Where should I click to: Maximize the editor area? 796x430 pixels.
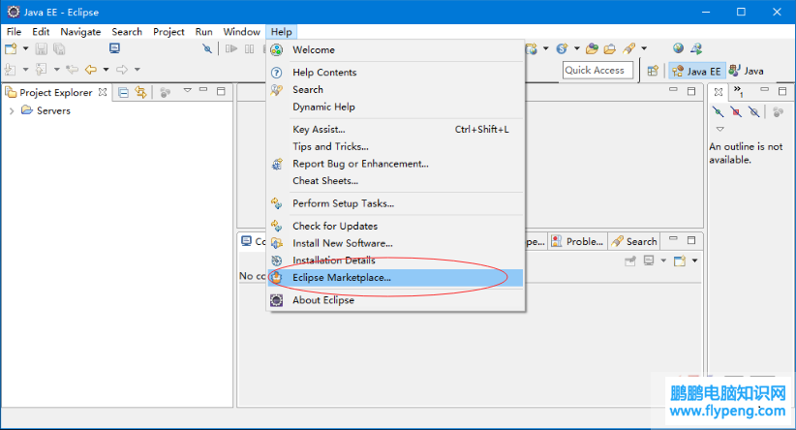[x=691, y=91]
